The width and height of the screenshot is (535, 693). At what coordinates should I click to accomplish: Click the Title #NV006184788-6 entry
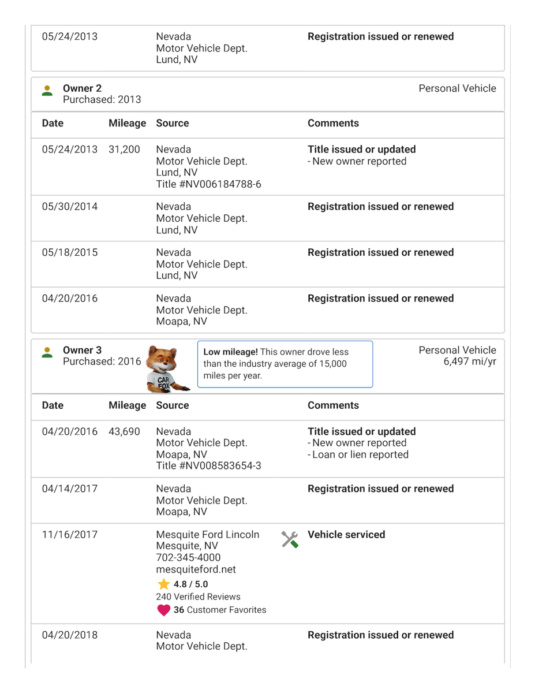point(208,184)
